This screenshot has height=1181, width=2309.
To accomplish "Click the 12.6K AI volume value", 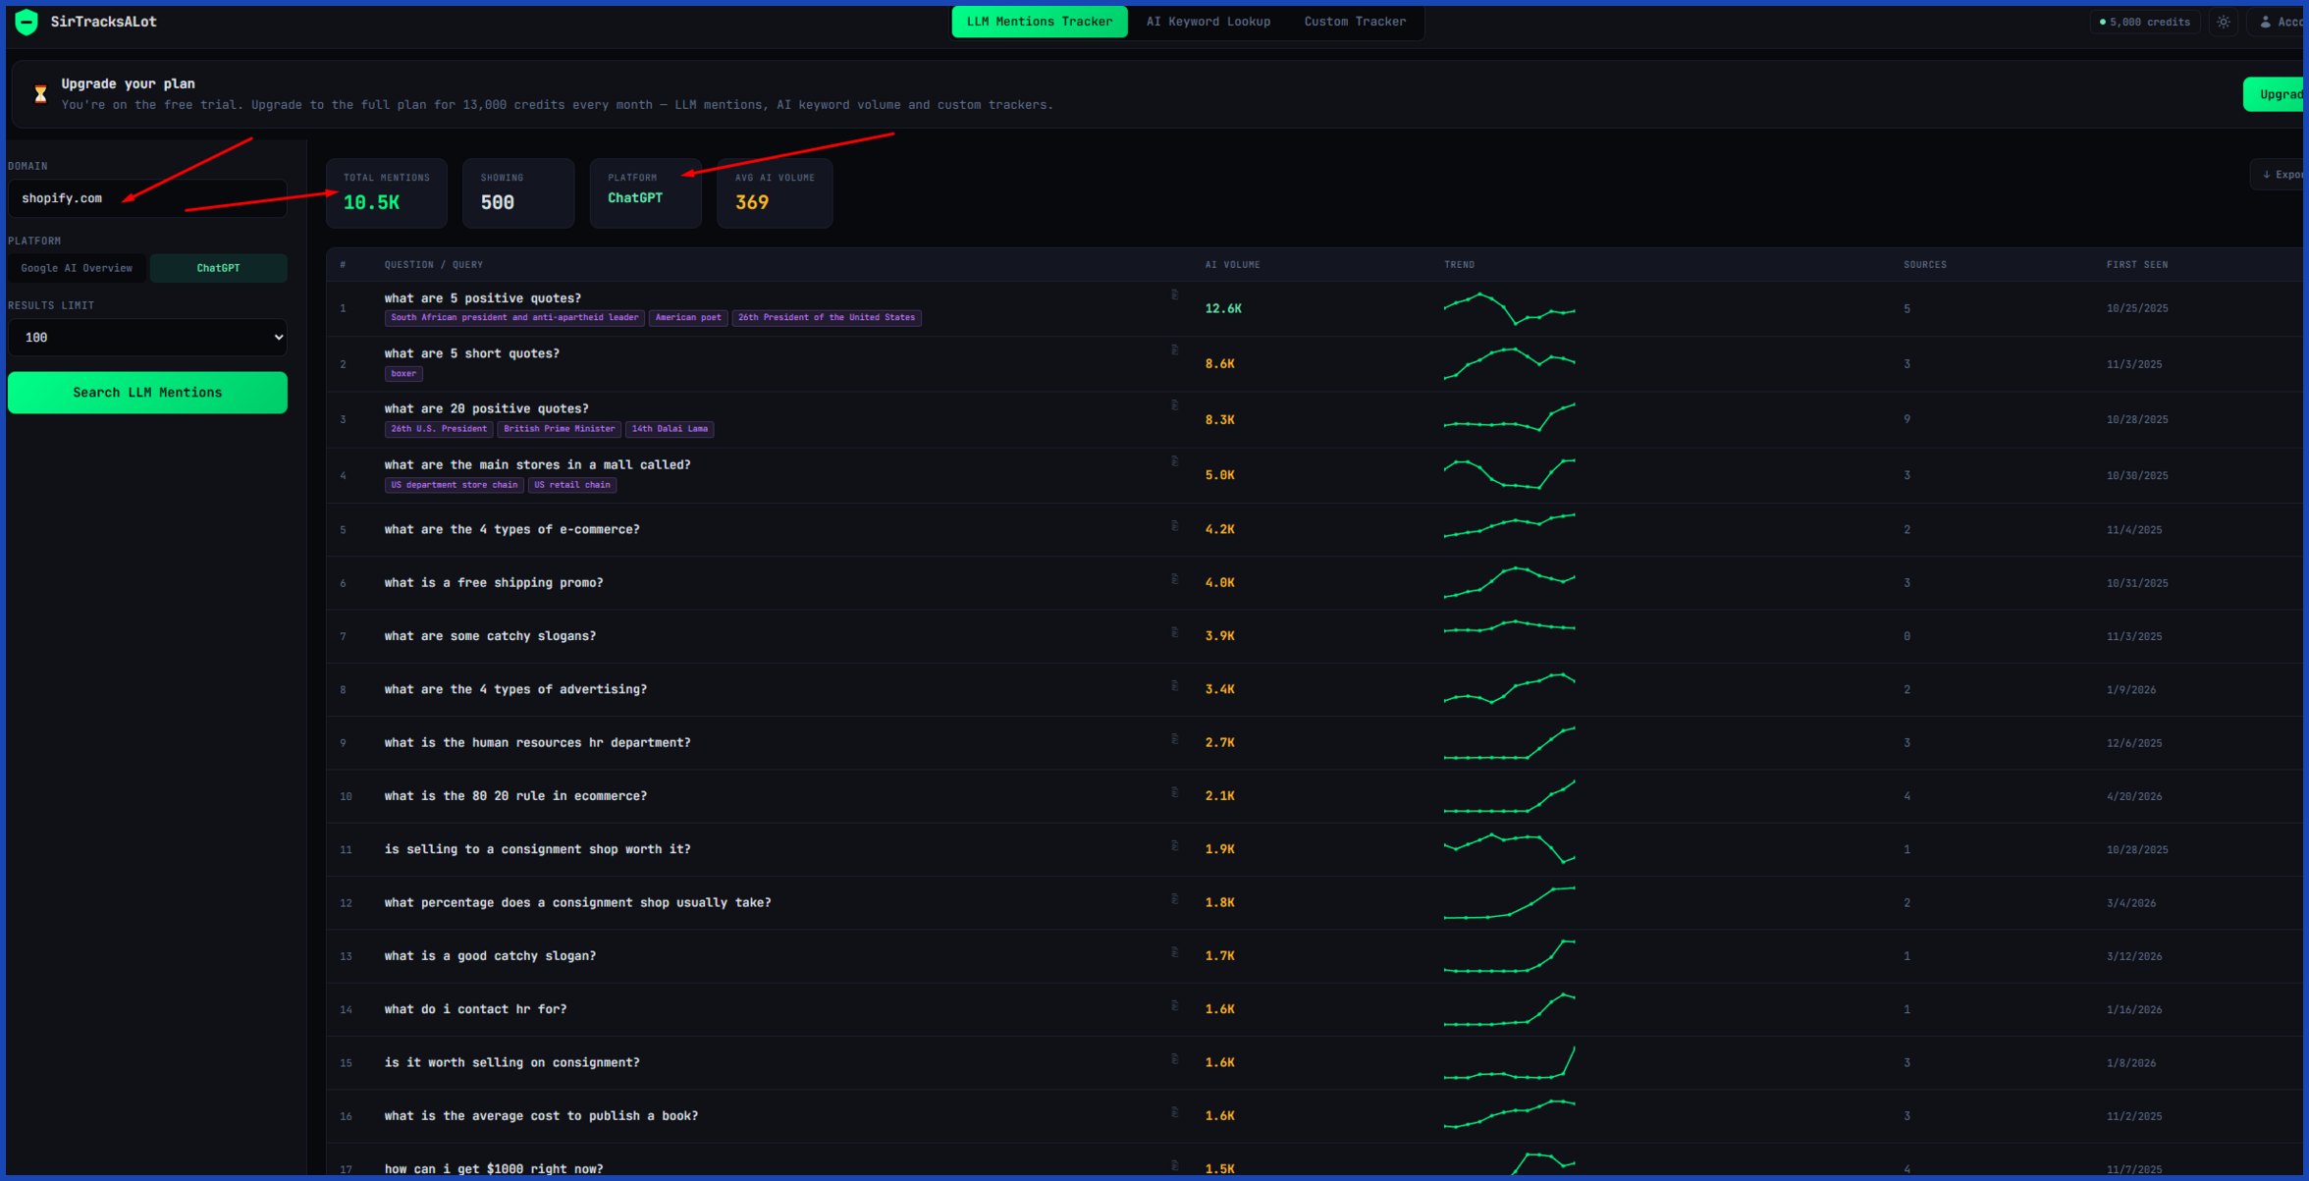I will click(x=1223, y=309).
